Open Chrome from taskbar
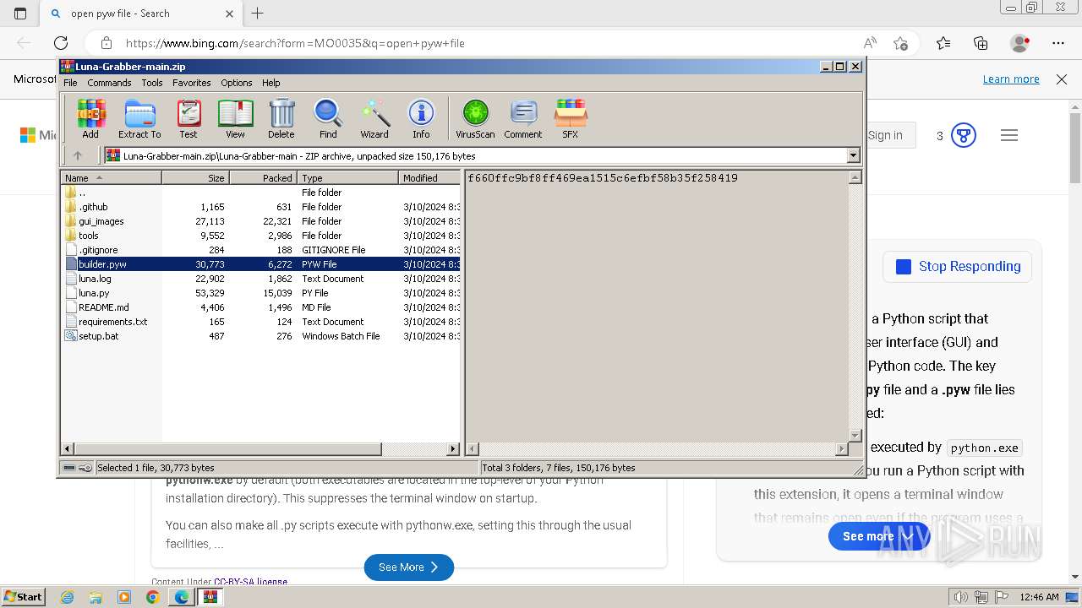 coord(152,597)
